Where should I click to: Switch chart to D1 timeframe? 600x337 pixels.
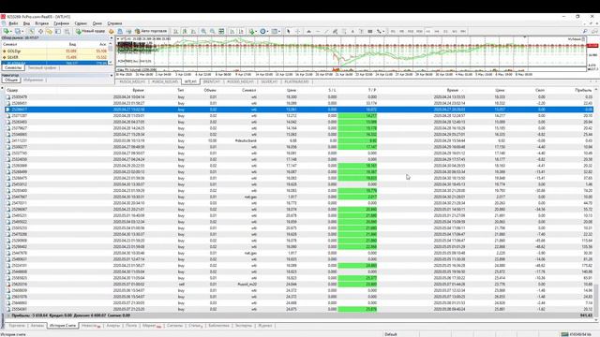(x=445, y=31)
